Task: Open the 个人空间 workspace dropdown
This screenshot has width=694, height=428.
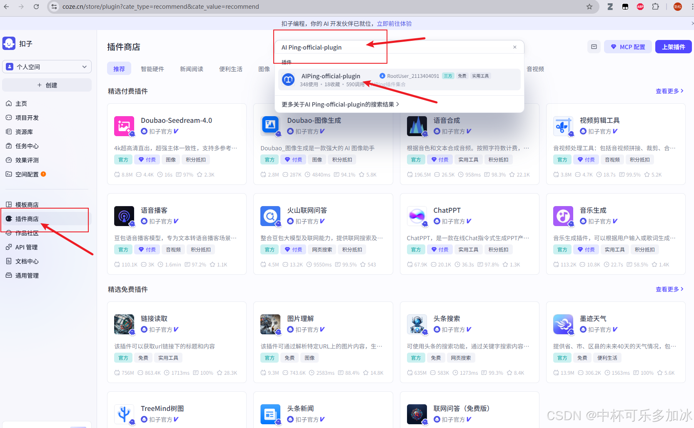Action: tap(47, 67)
